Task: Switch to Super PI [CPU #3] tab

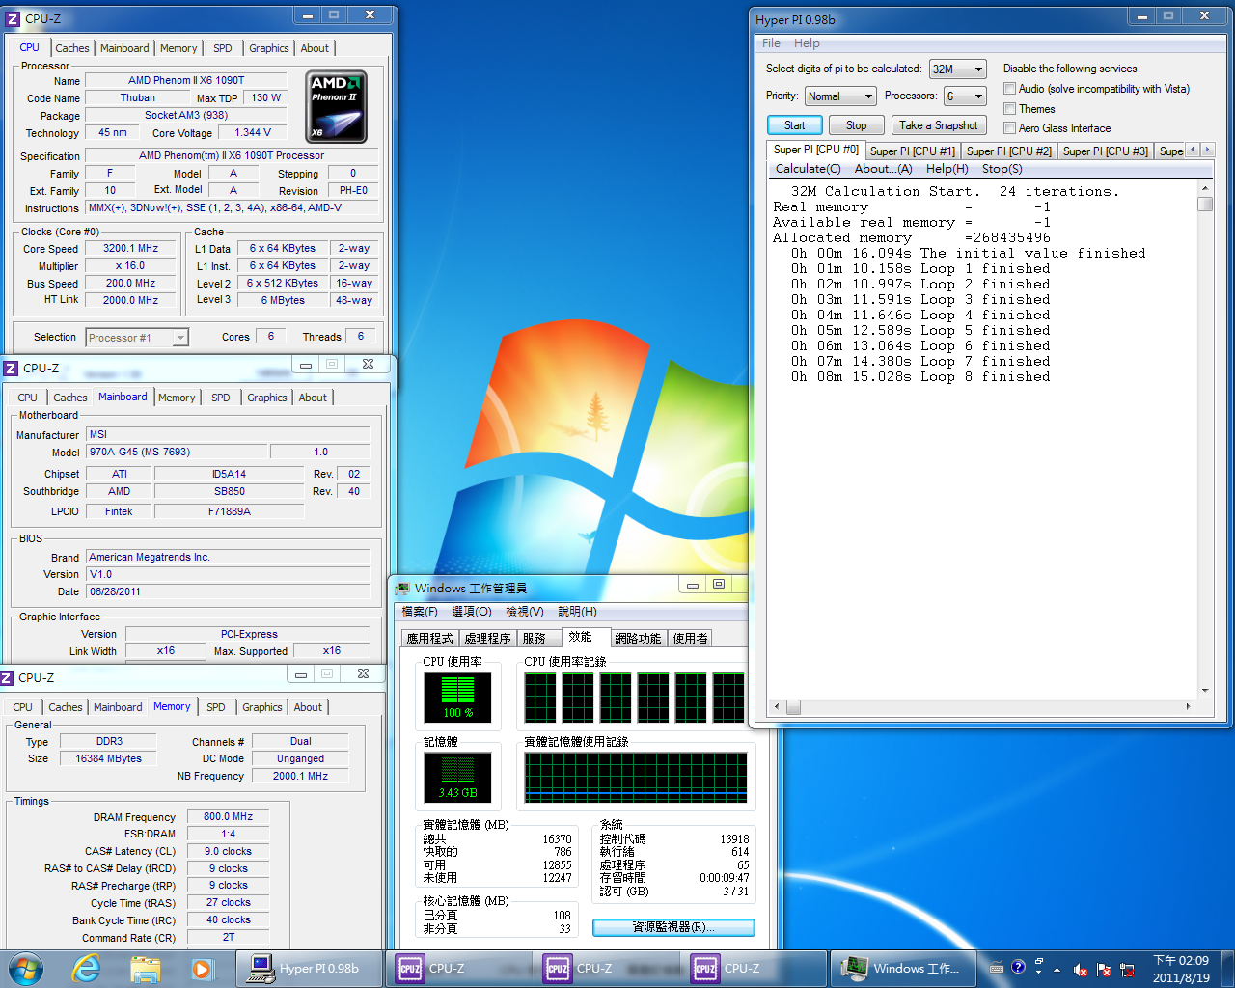Action: [x=1106, y=151]
